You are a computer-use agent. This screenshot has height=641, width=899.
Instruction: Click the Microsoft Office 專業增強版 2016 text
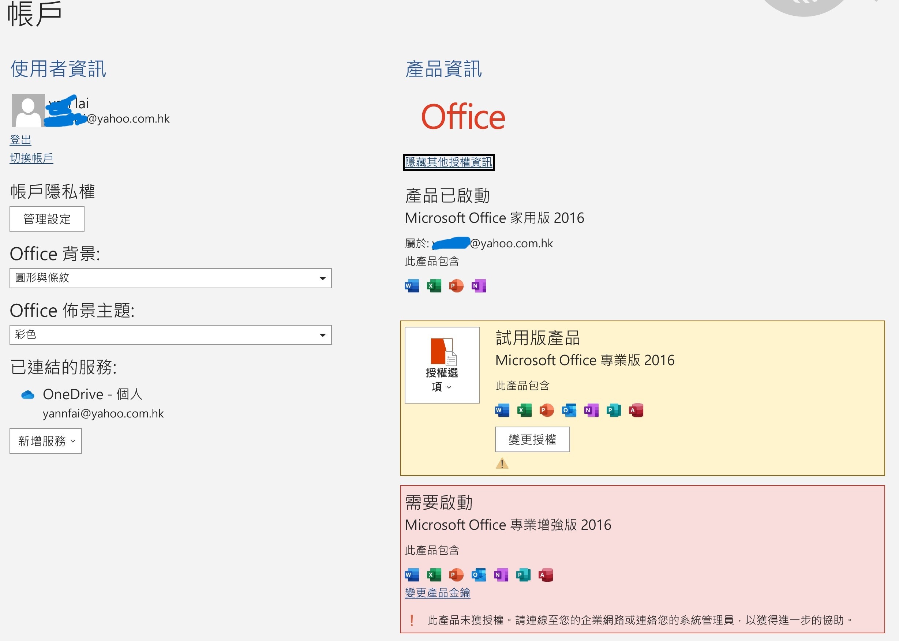pyautogui.click(x=508, y=525)
